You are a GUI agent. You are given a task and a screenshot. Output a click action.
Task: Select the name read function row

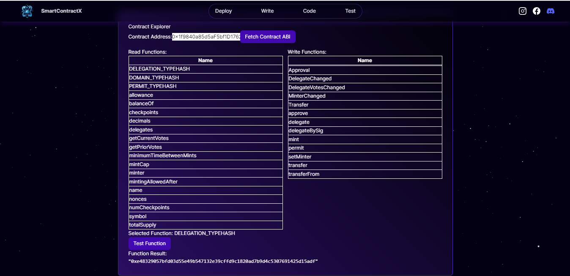(206, 190)
